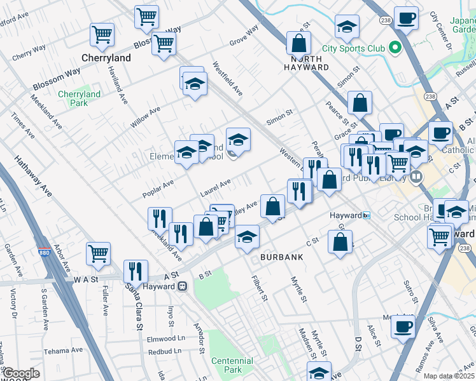Select the school marker above City Sports Club
The height and width of the screenshot is (381, 476).
347,27
